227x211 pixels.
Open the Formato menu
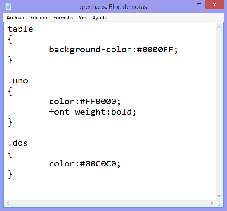coord(63,18)
